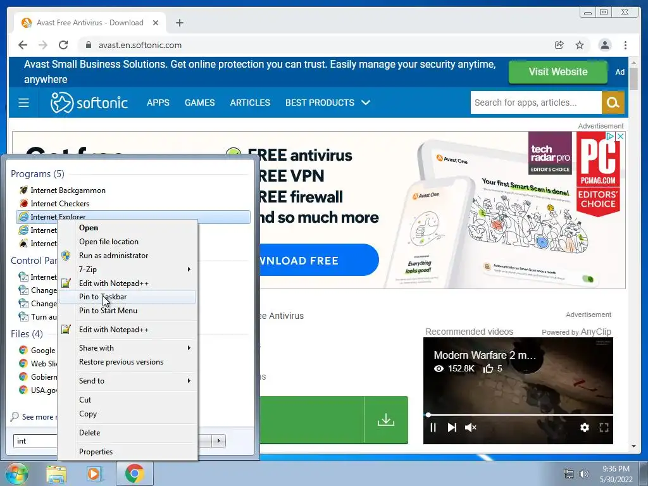Open video player settings gear

tap(584, 427)
